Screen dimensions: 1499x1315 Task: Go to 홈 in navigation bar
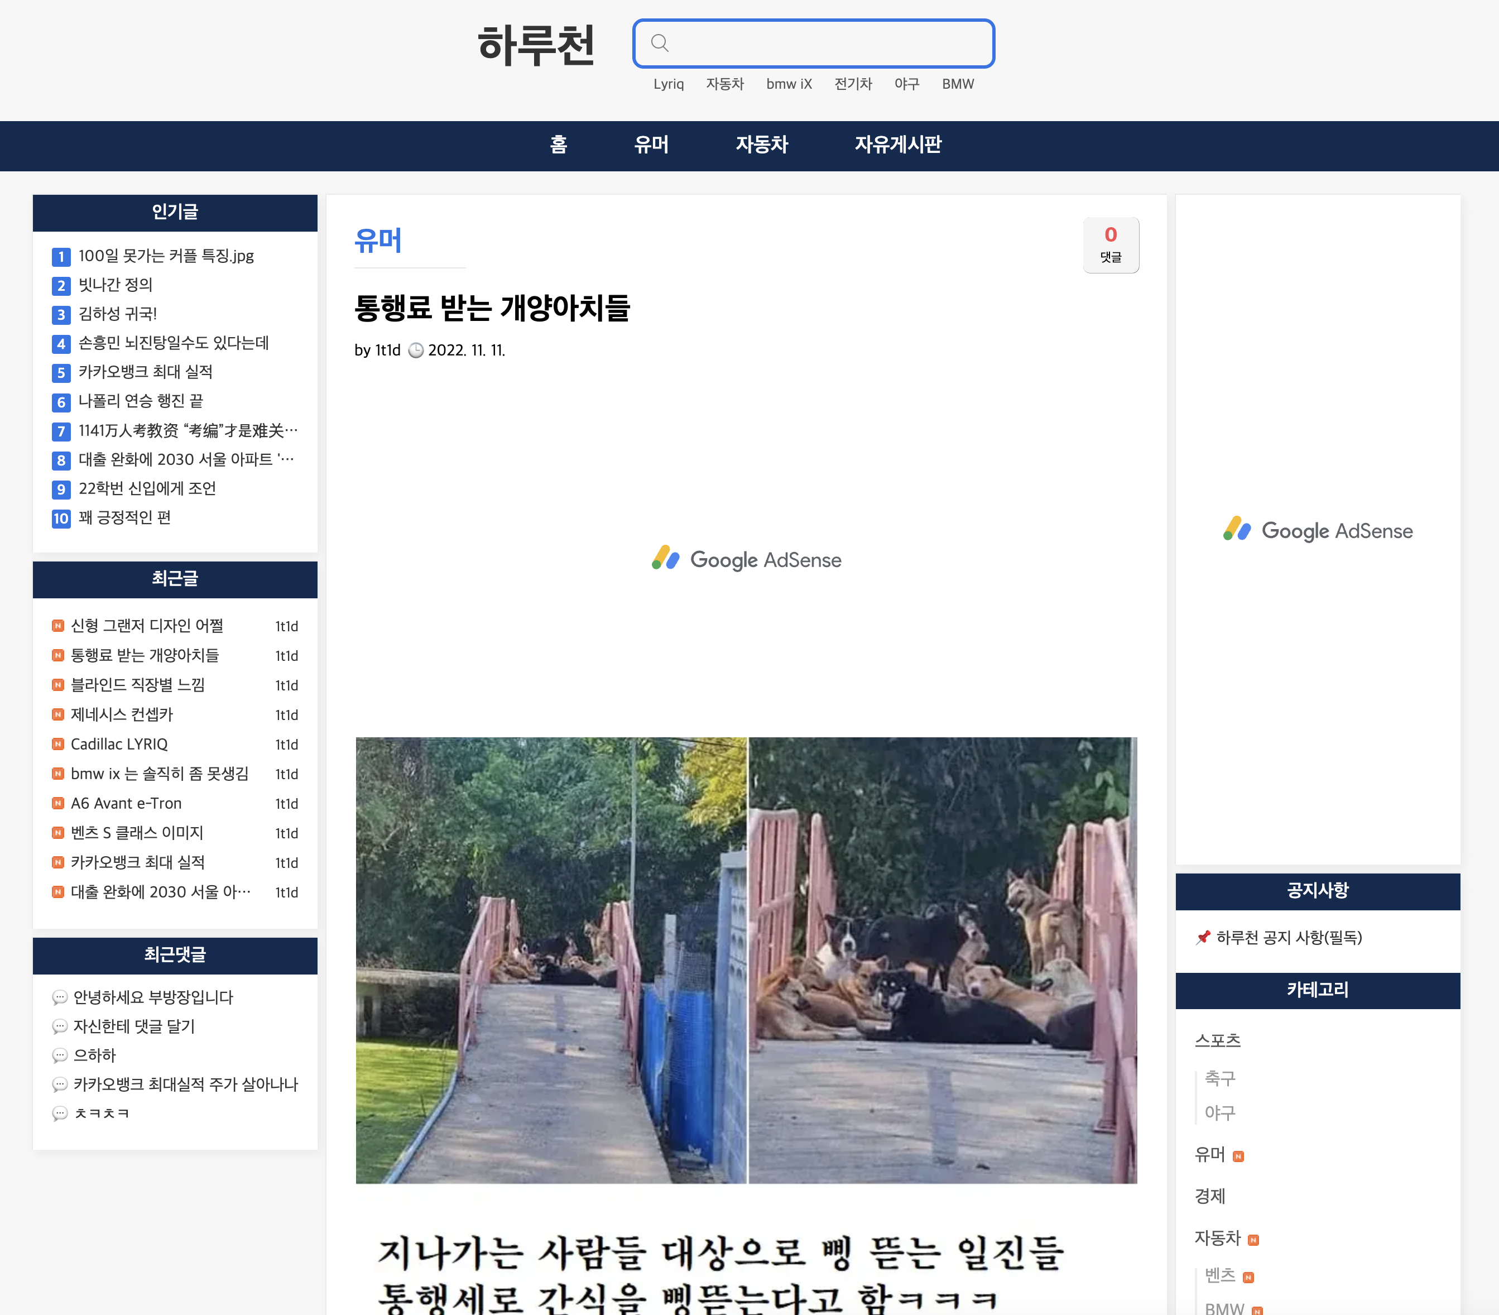[558, 145]
